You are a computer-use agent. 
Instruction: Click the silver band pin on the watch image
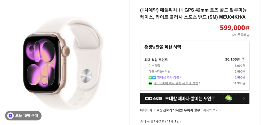(86, 76)
